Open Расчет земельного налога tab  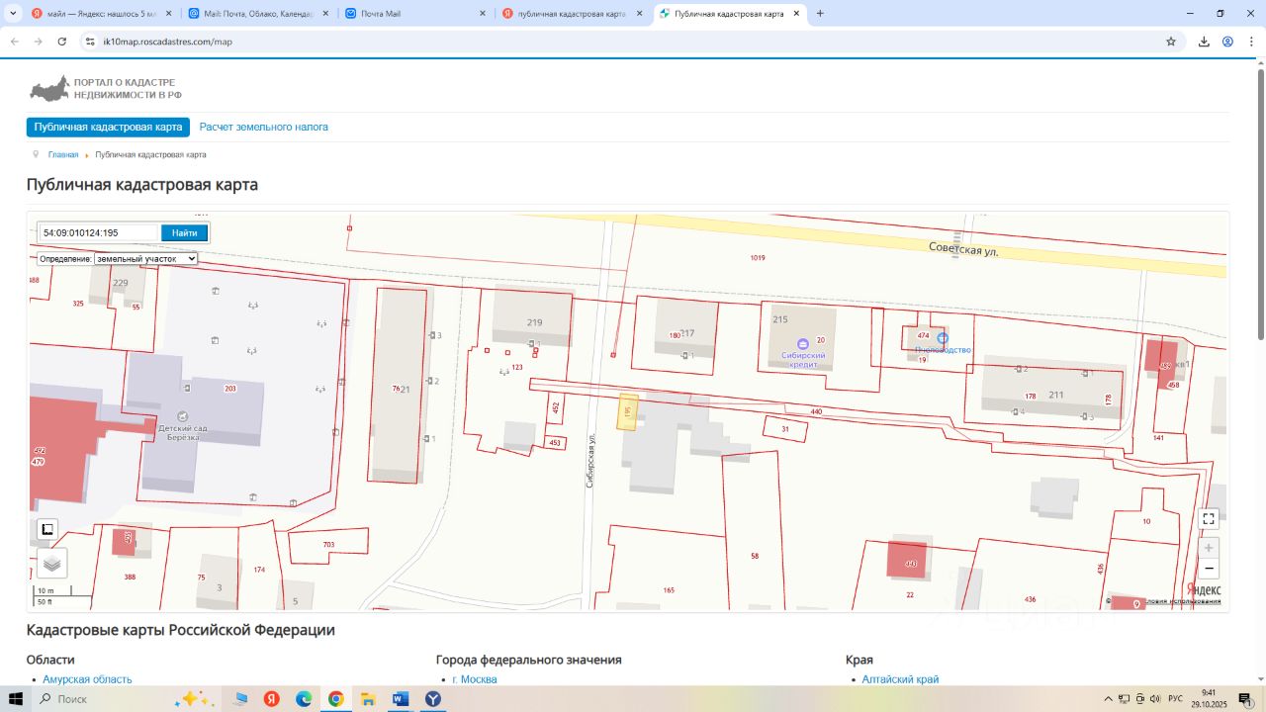264,128
